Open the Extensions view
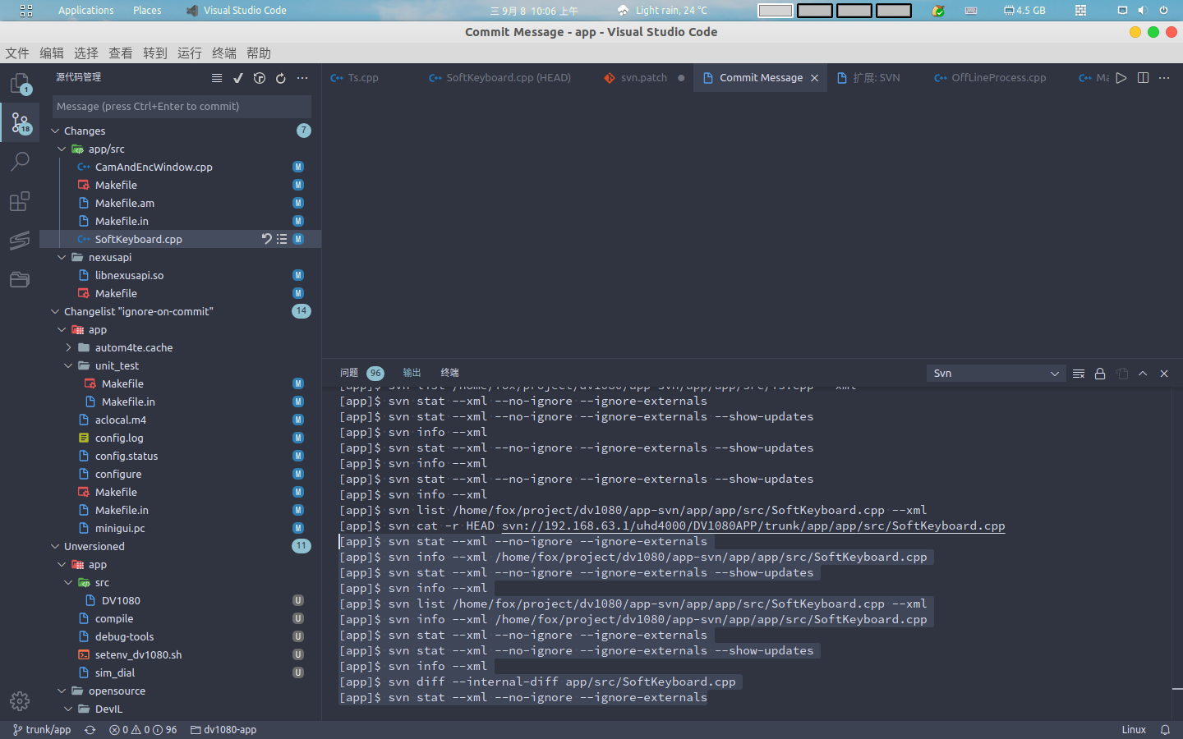 tap(20, 201)
